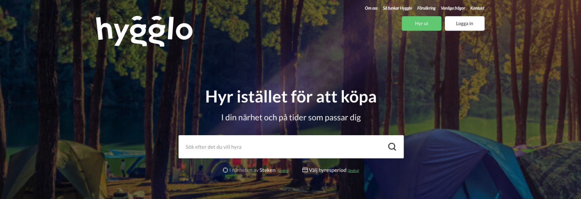
Task: Open the Välj hyresperiod date selector
Action: point(328,170)
